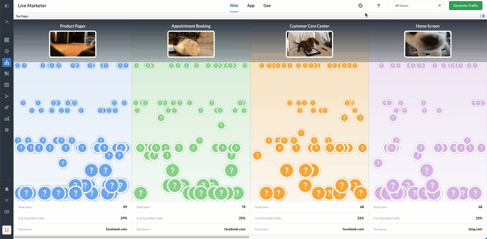This screenshot has height=239, width=487.
Task: Click the rising chart icon in the sidebar
Action: pyautogui.click(x=7, y=119)
